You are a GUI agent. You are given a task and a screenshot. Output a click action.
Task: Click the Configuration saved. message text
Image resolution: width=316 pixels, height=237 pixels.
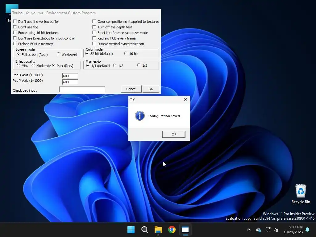coord(164,116)
